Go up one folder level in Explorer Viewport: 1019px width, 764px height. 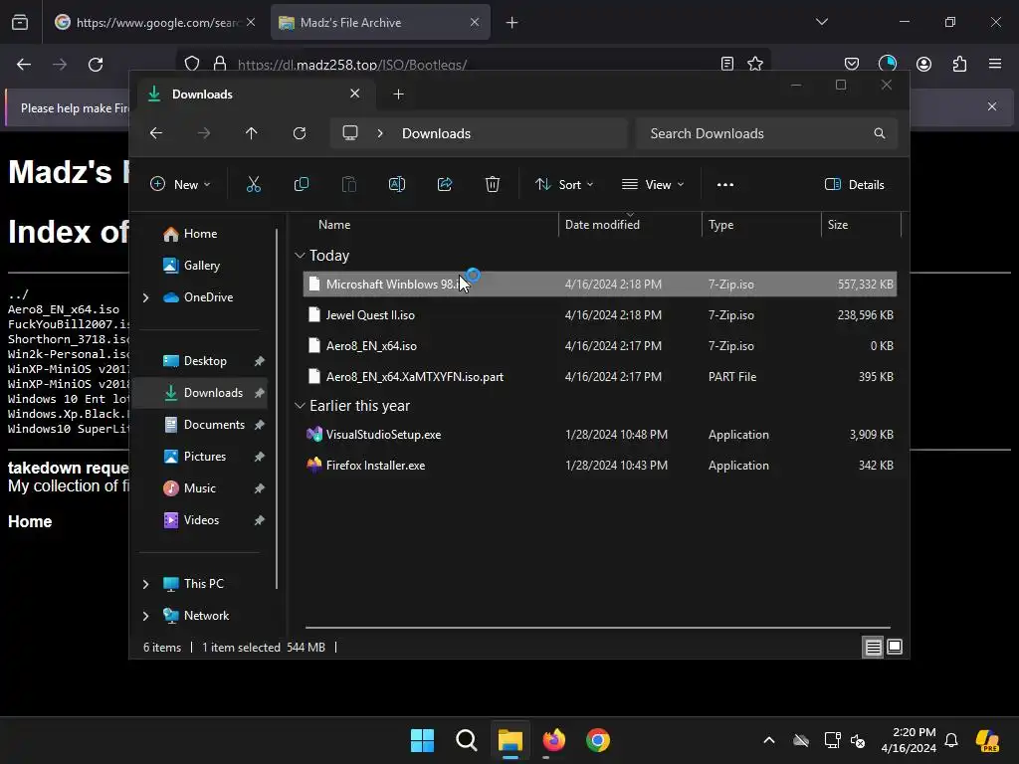(252, 133)
